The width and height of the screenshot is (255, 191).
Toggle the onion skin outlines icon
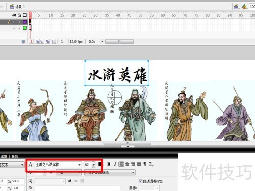click(42, 42)
